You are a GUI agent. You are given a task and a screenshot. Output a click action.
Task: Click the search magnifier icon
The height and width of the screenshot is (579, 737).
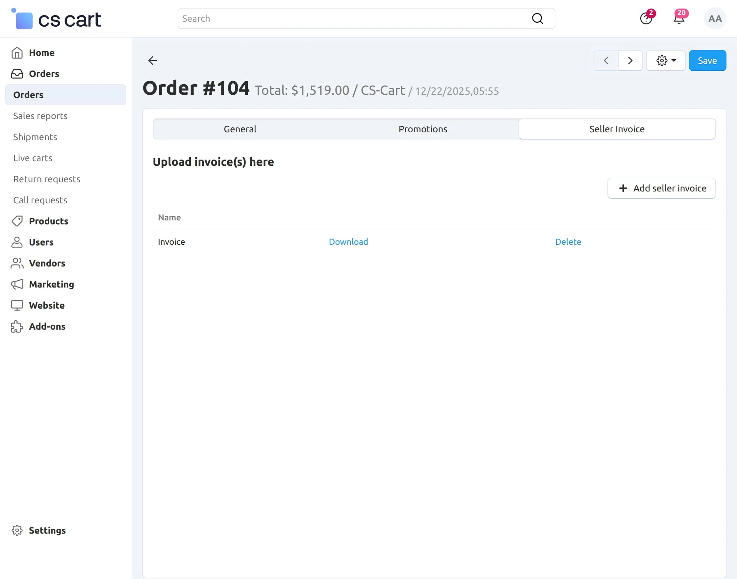(x=537, y=18)
